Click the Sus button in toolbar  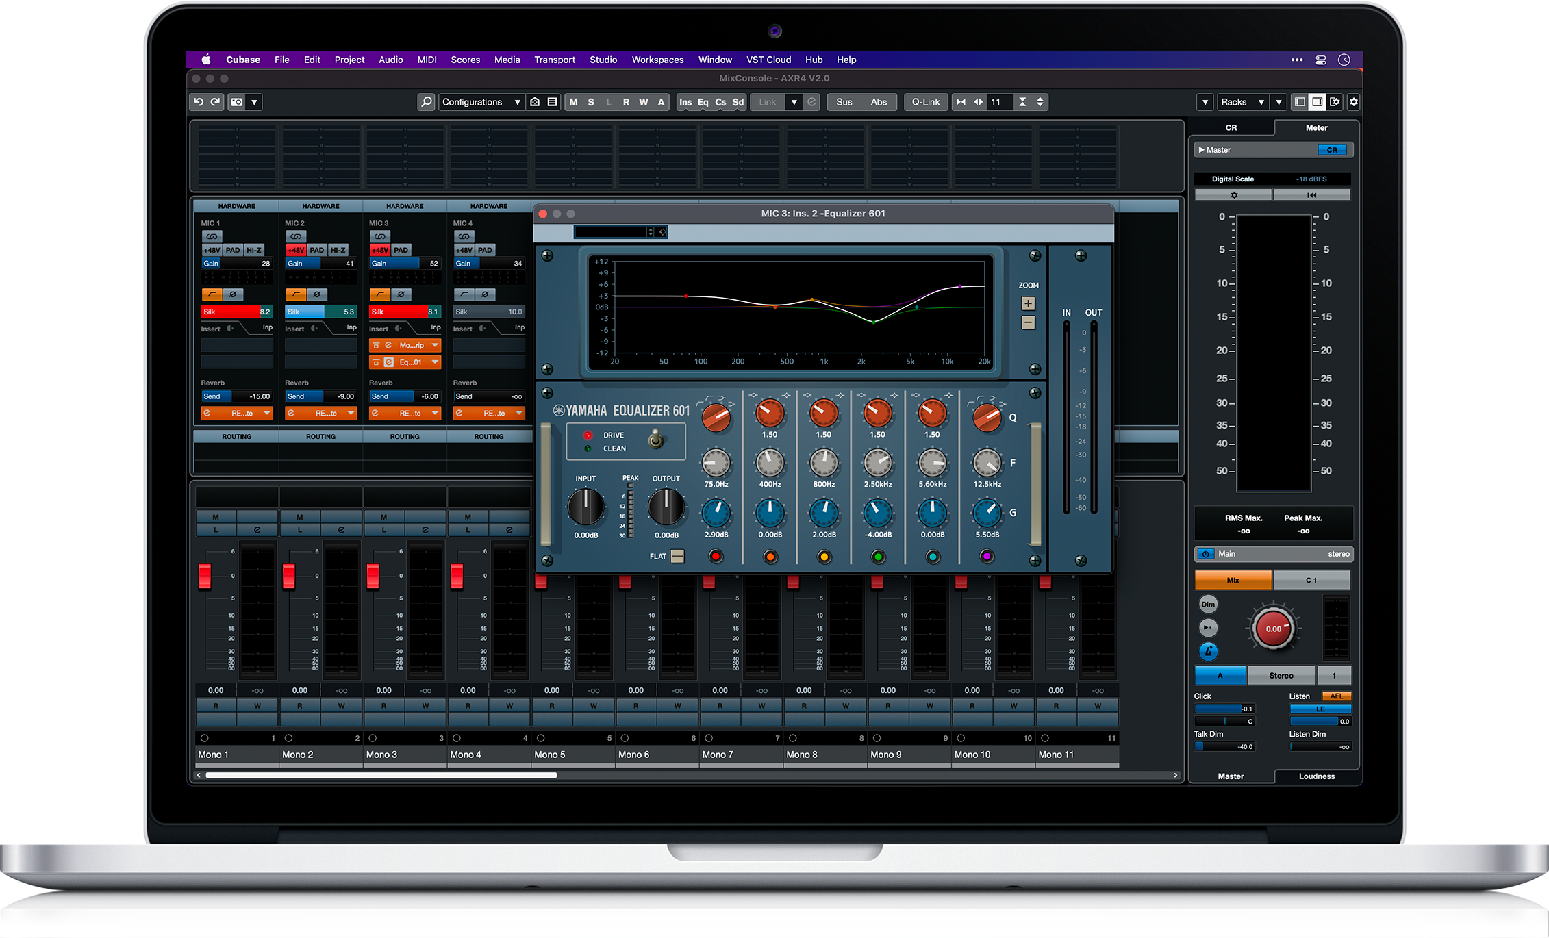click(844, 102)
